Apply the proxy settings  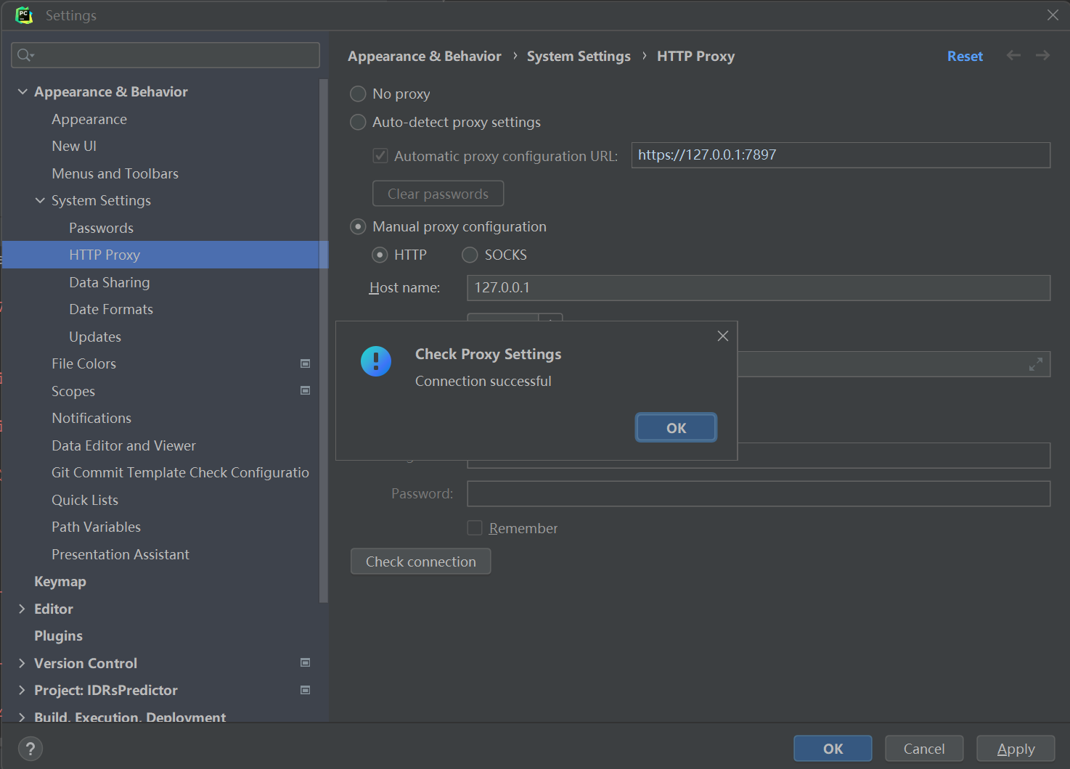coord(1016,749)
